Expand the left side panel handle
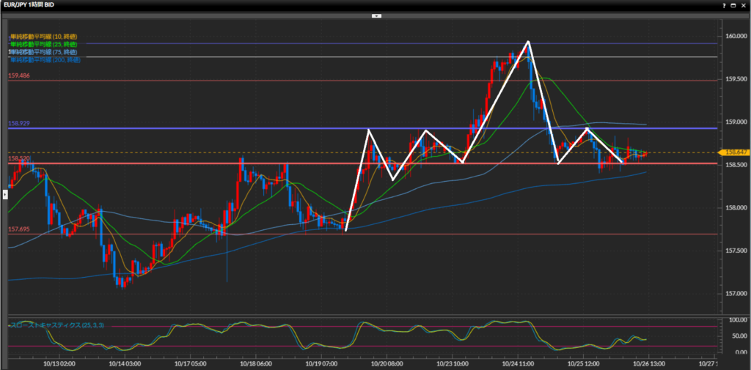The height and width of the screenshot is (370, 751). [x=5, y=194]
